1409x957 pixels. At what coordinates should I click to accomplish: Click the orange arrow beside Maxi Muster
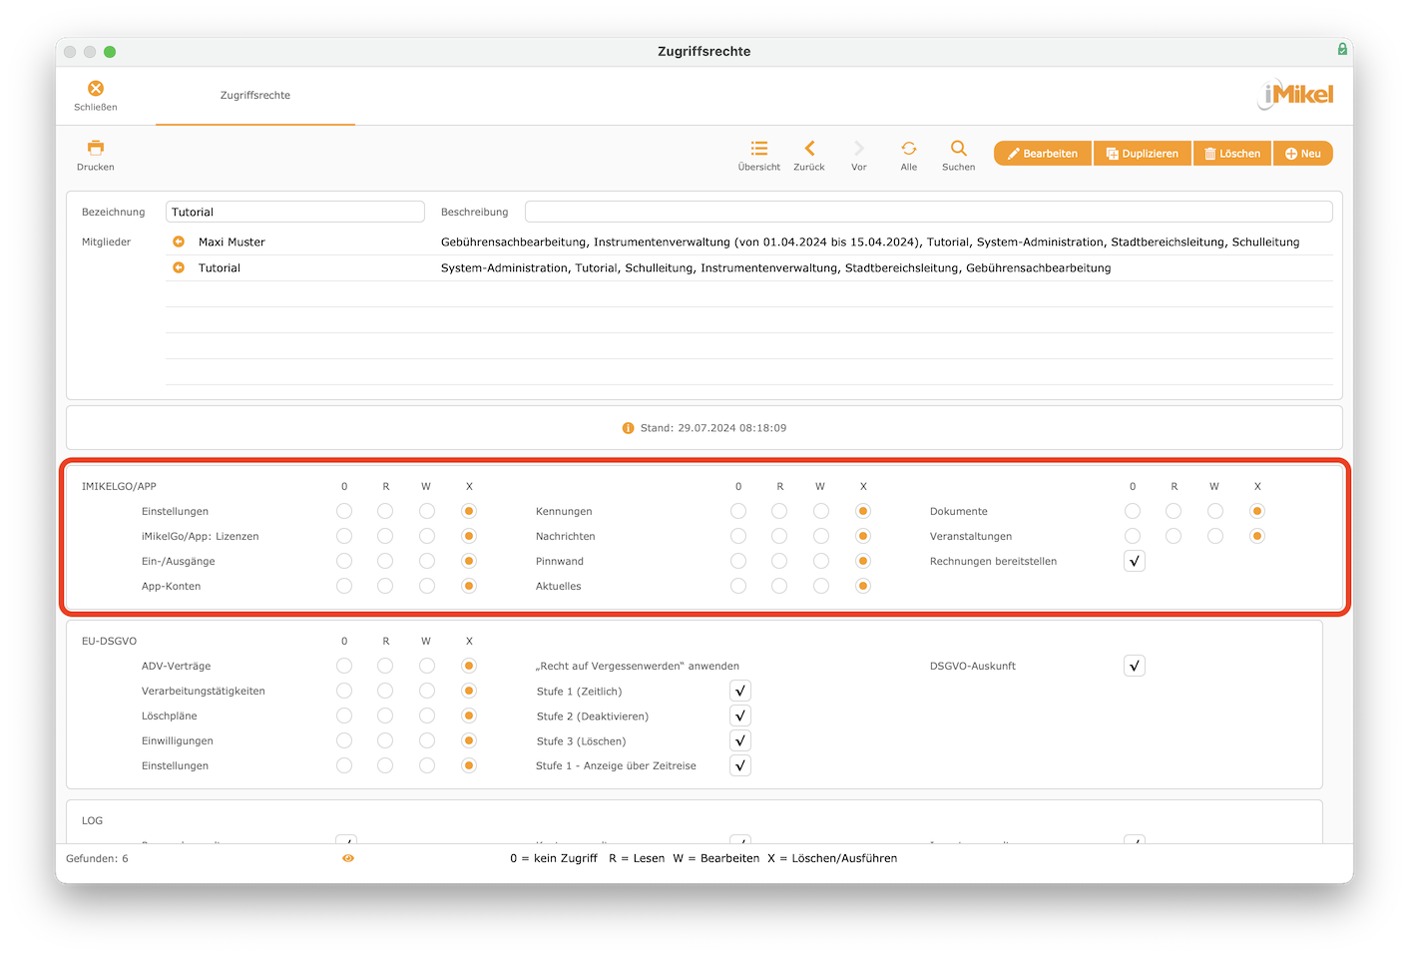coord(179,241)
